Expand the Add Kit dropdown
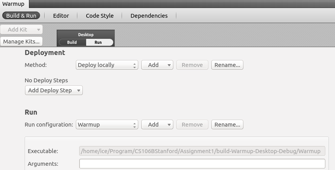 [x=21, y=30]
